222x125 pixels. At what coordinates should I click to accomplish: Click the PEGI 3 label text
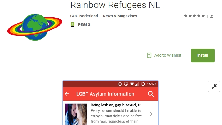(x=84, y=24)
